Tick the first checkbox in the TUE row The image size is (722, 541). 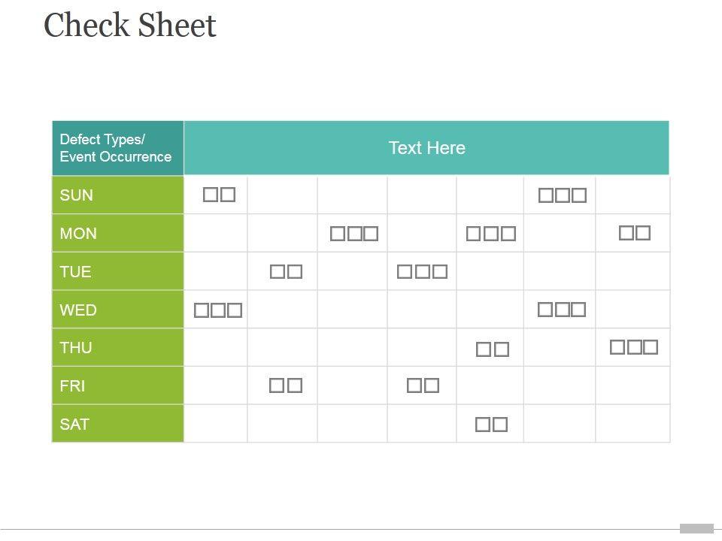pyautogui.click(x=278, y=272)
